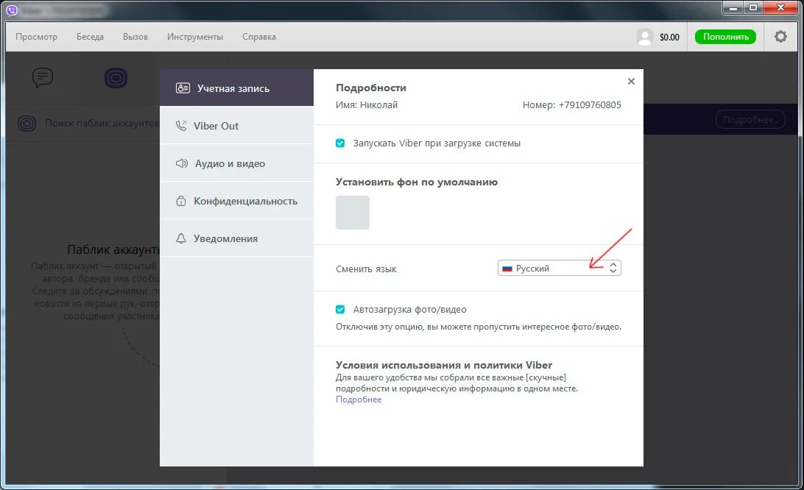Select the Учетная запись settings tab
This screenshot has height=490, width=804.
click(236, 88)
